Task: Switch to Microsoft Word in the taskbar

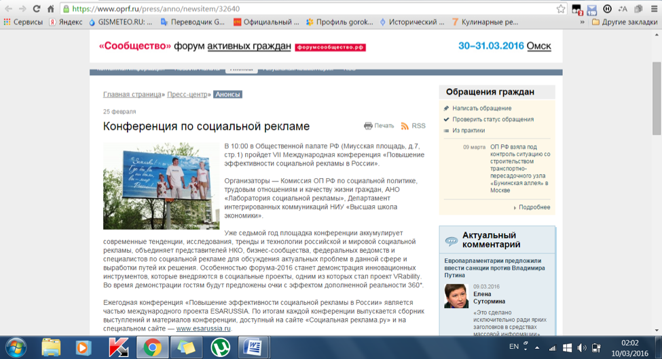Action: (x=253, y=348)
